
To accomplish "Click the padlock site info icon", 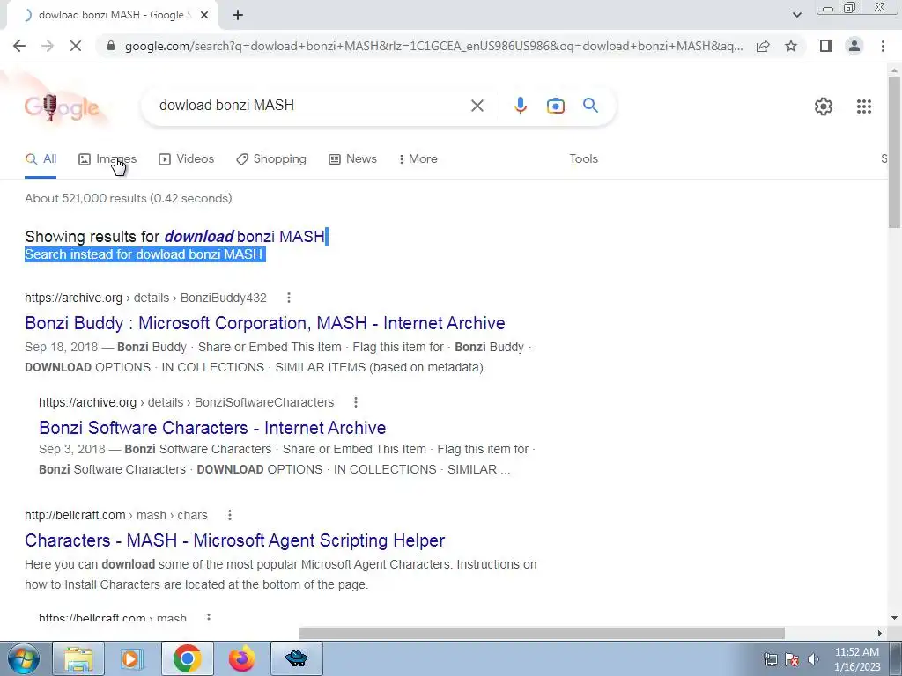I will coord(111,46).
